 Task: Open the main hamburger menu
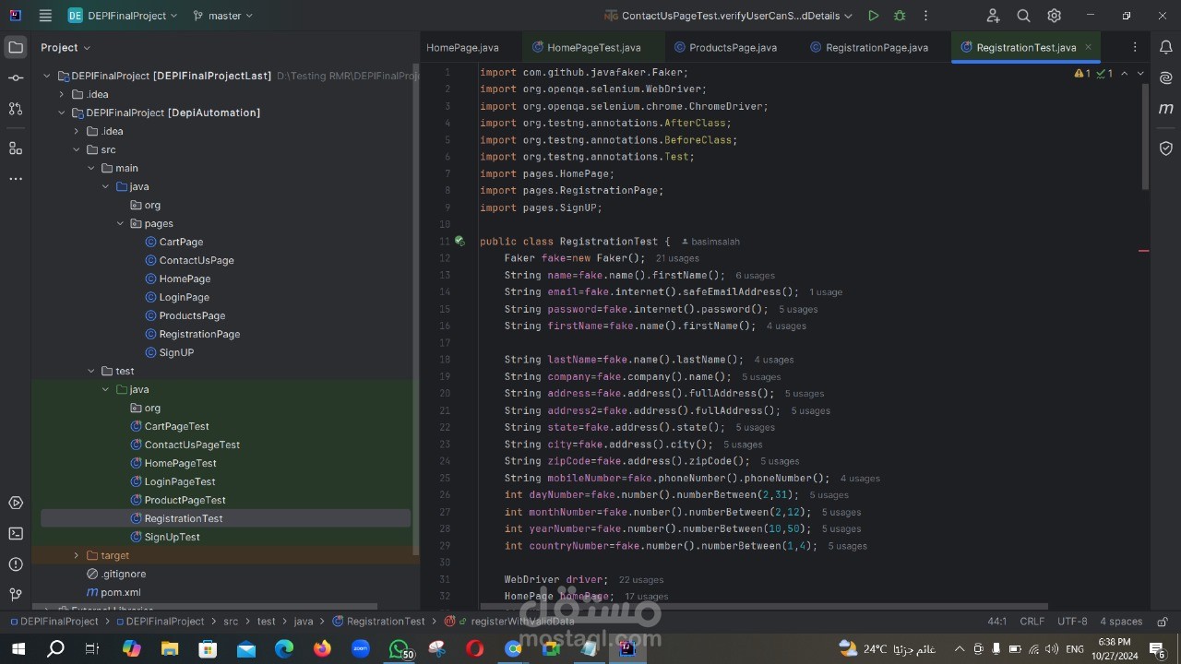[x=44, y=16]
